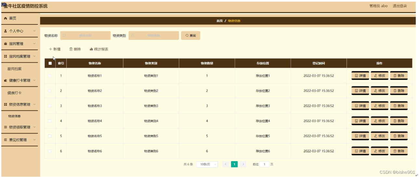View 详情 for 物资名称4

point(360,121)
